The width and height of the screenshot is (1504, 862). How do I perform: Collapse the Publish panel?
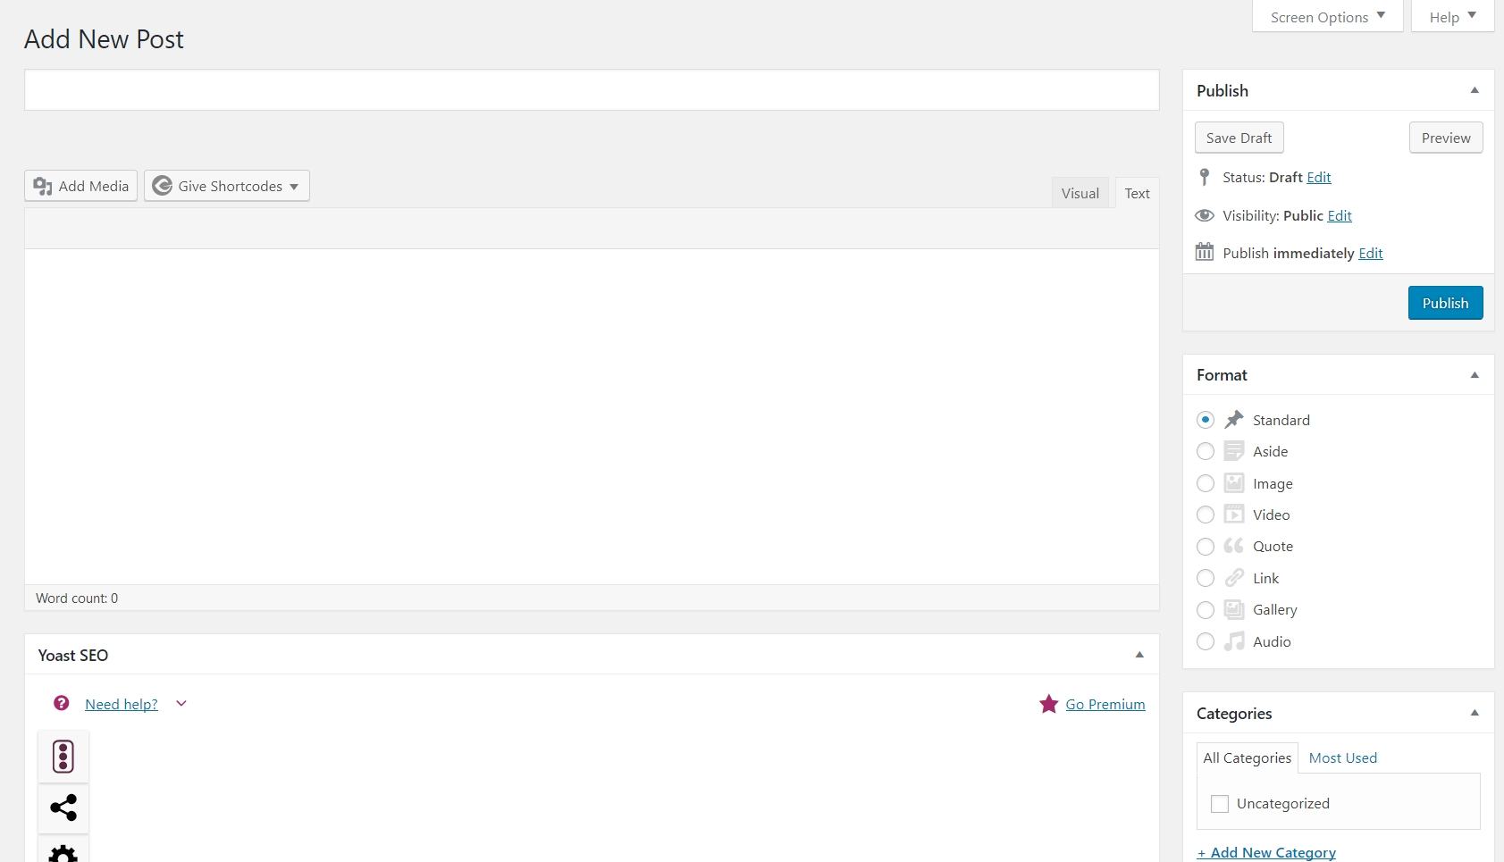(1475, 90)
